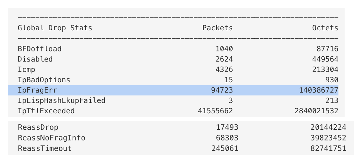The image size is (360, 161).
Task: Click the IpTtlExceeded row label
Action: click(46, 111)
